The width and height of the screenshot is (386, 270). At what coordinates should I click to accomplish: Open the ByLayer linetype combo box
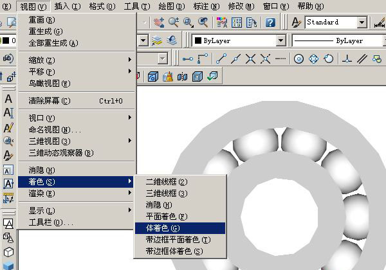339,40
